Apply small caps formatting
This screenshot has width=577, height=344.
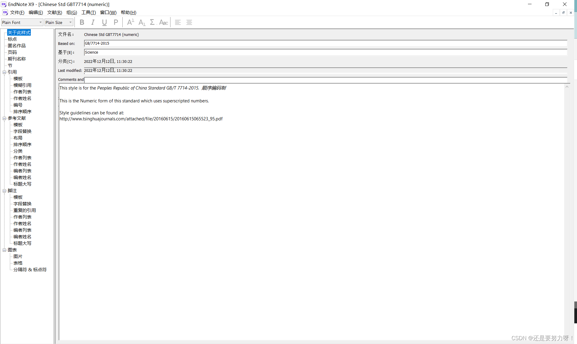tap(163, 22)
